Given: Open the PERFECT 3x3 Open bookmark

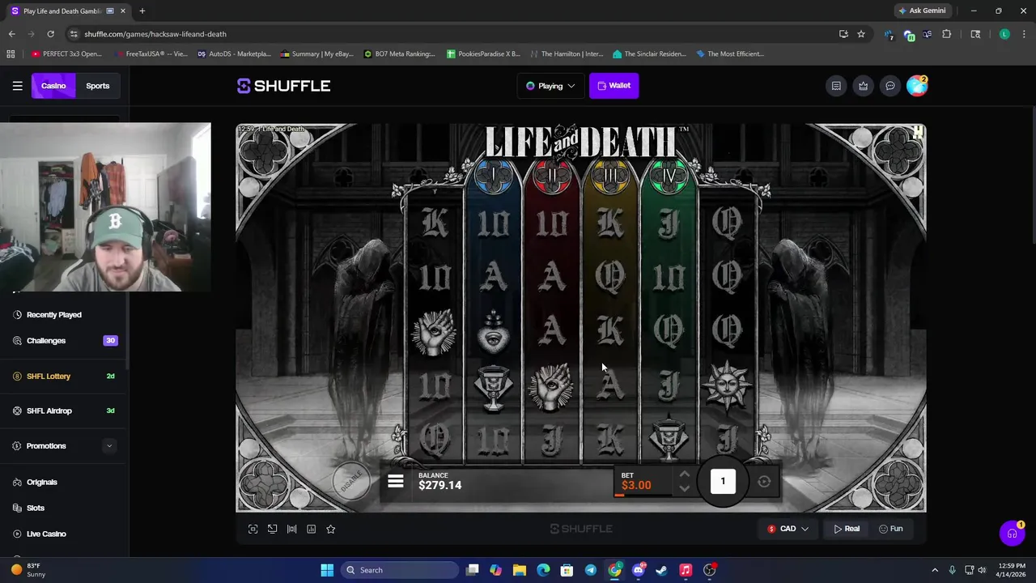Looking at the screenshot, I should pyautogui.click(x=66, y=54).
